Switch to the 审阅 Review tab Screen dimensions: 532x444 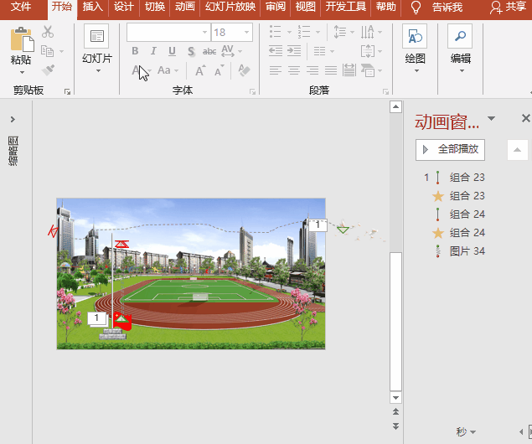pyautogui.click(x=276, y=7)
